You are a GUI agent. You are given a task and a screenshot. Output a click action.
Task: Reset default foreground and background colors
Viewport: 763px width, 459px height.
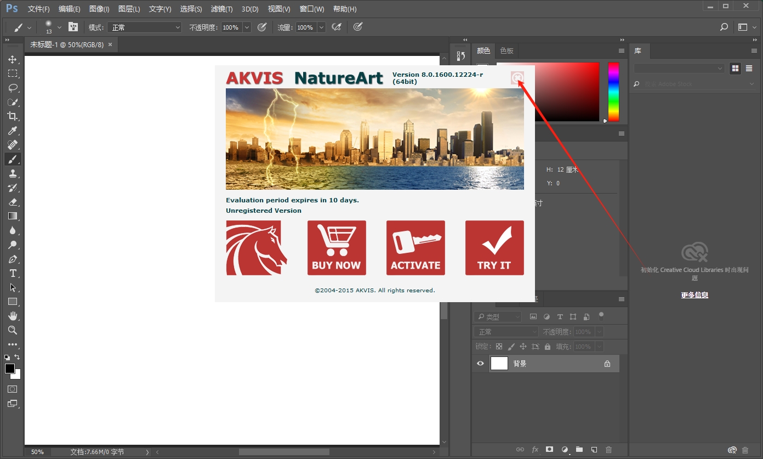[7, 357]
